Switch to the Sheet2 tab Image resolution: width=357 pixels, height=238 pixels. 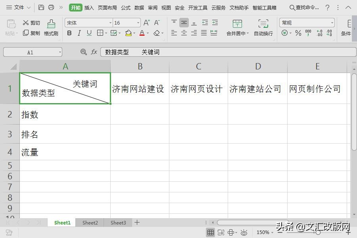tap(90, 223)
